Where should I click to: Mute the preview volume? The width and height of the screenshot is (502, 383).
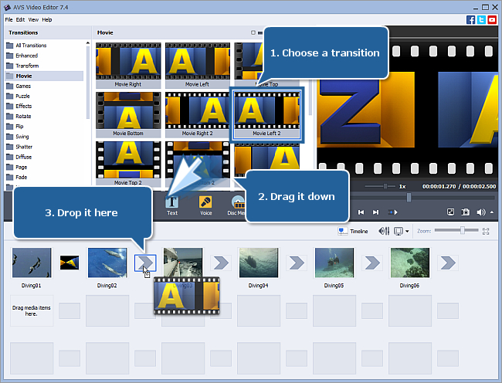(480, 212)
